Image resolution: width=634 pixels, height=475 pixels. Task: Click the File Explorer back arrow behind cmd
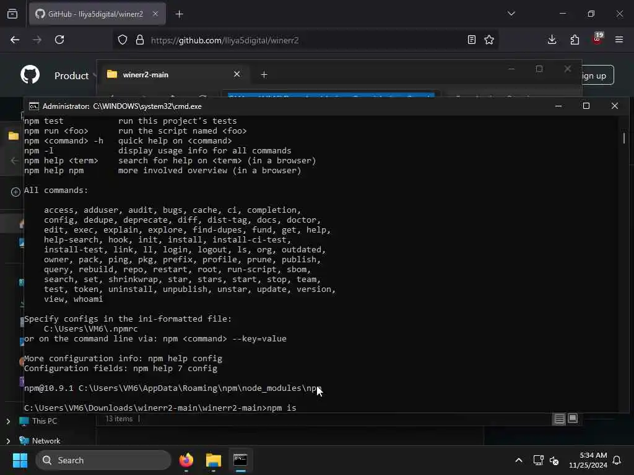pos(14,161)
